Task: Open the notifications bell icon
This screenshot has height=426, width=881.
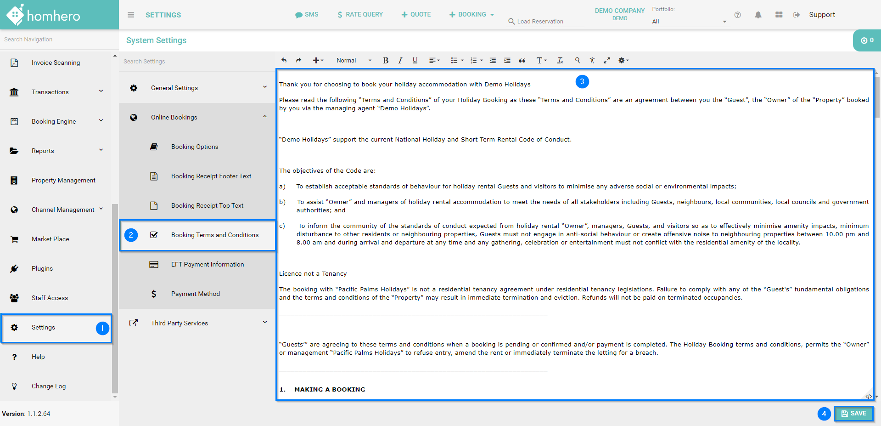Action: click(758, 15)
